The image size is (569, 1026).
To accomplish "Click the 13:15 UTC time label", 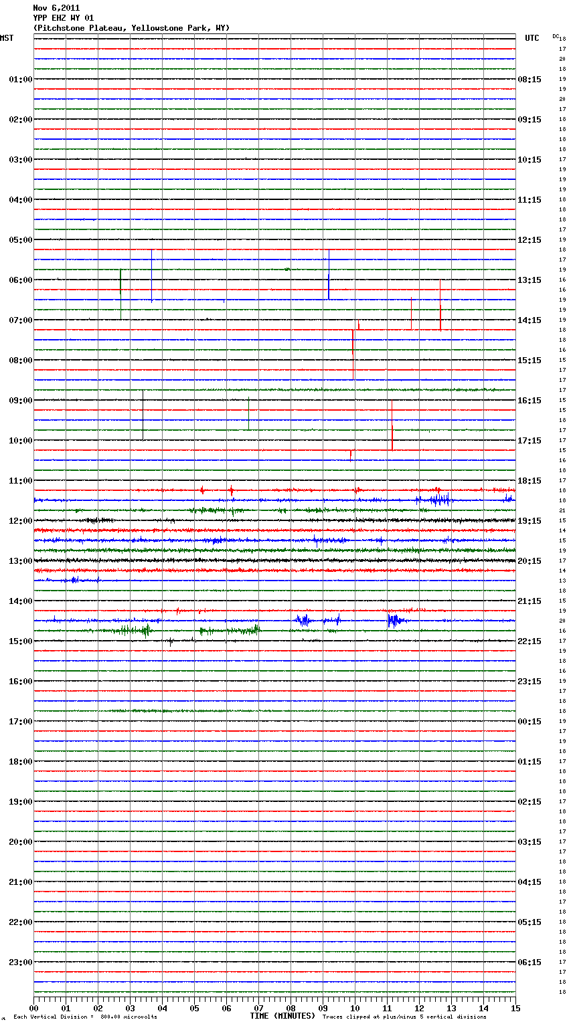I will (x=530, y=280).
